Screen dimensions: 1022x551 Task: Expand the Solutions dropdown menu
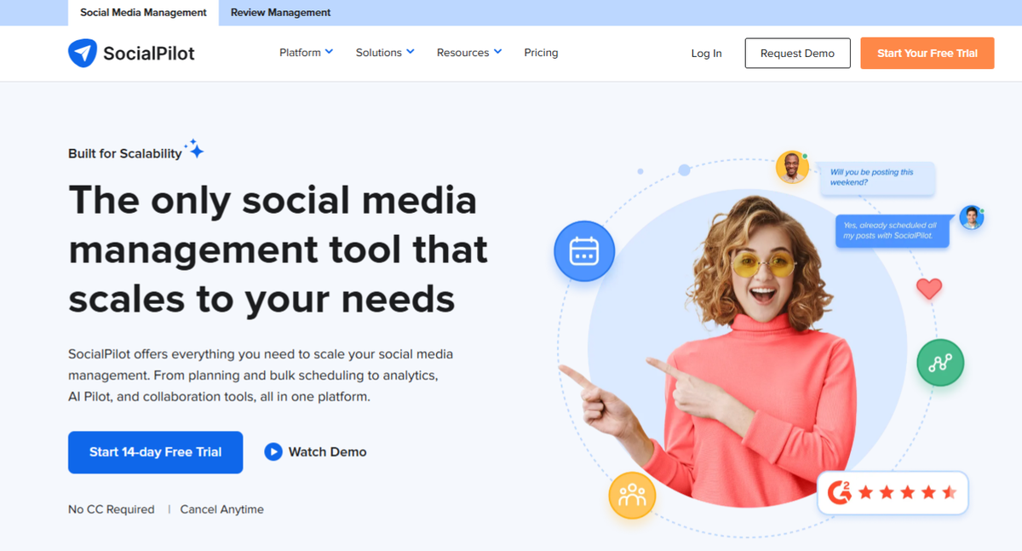(385, 53)
